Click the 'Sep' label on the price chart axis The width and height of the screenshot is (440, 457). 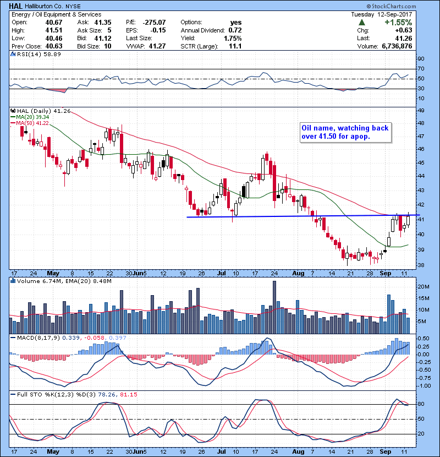tap(385, 274)
